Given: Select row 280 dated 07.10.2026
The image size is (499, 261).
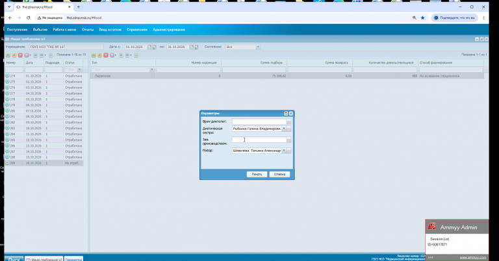Looking at the screenshot, I should tap(44, 111).
